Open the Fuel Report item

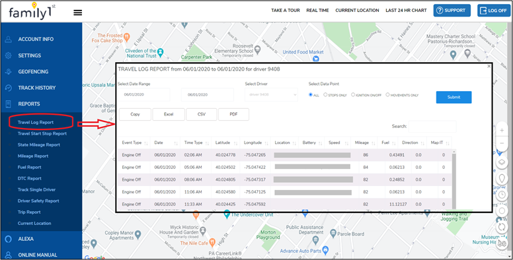point(30,167)
